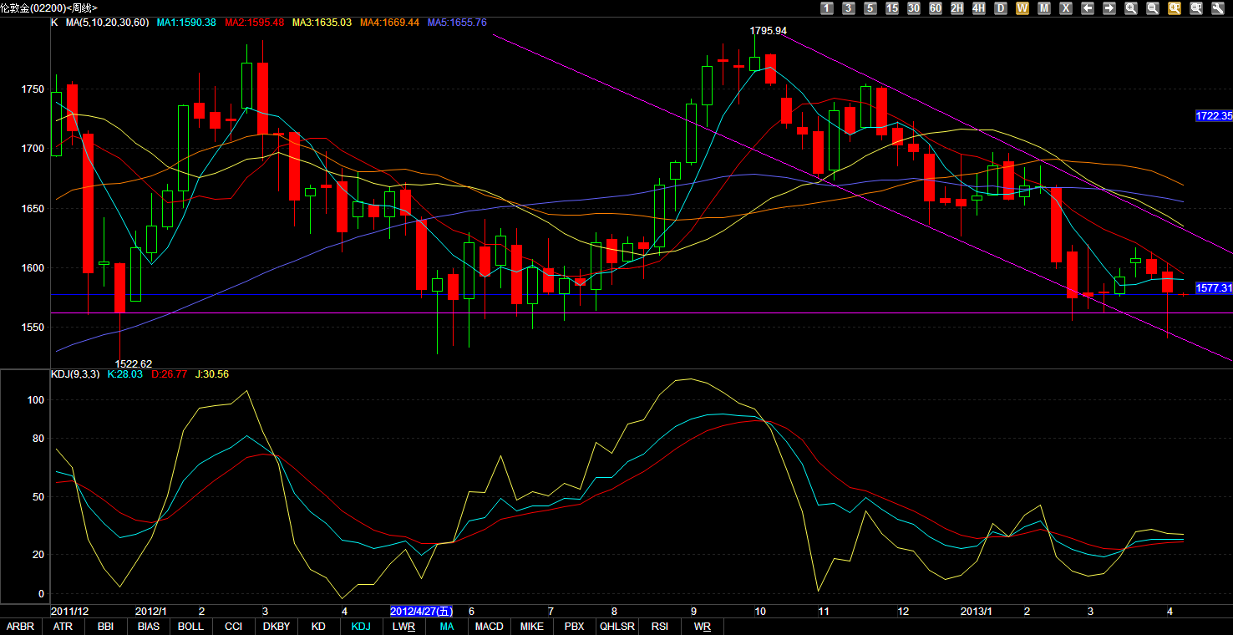The height and width of the screenshot is (635, 1233).
Task: Select the KD indicator tab
Action: pos(318,627)
